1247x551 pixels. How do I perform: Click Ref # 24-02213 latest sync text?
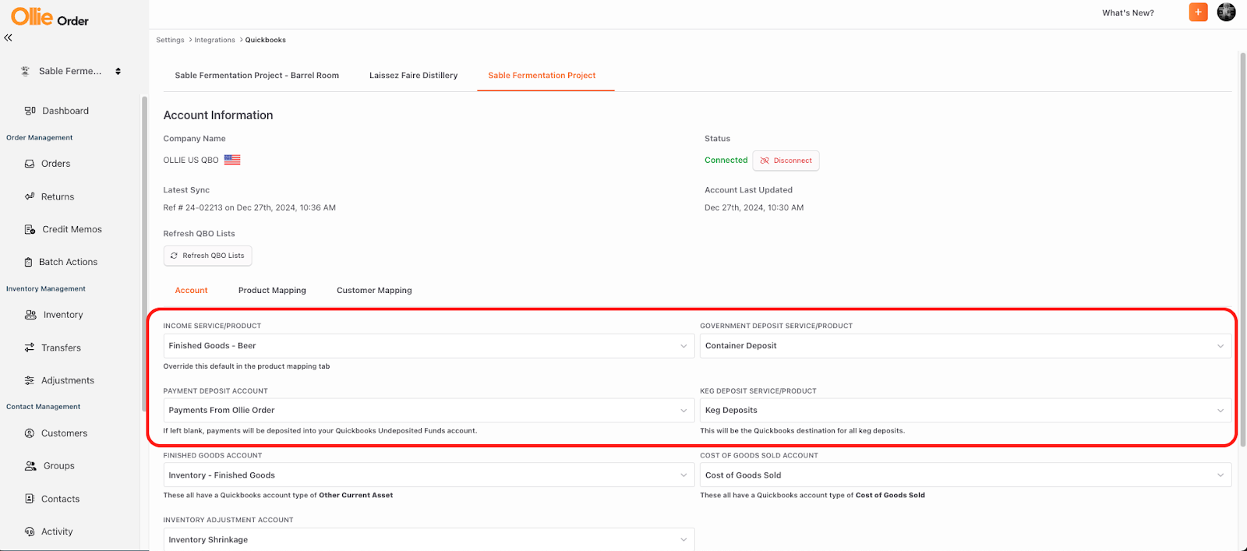(249, 208)
